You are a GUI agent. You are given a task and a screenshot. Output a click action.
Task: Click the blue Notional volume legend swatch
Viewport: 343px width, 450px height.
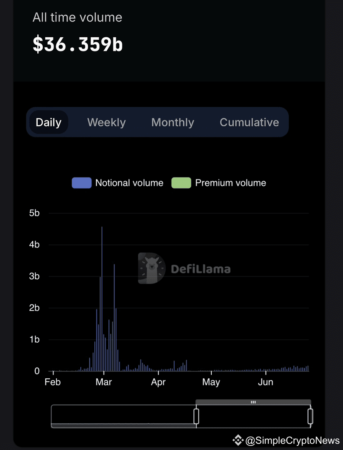(x=82, y=183)
